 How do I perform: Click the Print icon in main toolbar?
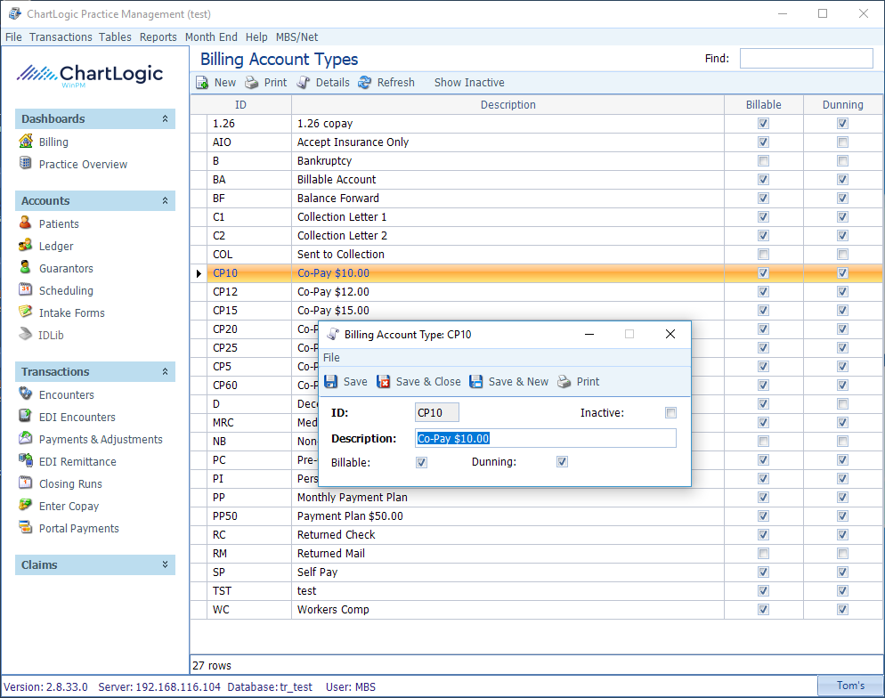click(x=252, y=83)
